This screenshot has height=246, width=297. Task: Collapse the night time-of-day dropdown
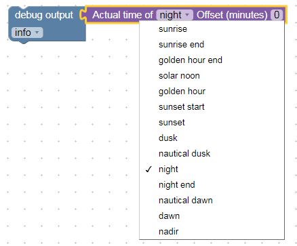click(x=174, y=15)
